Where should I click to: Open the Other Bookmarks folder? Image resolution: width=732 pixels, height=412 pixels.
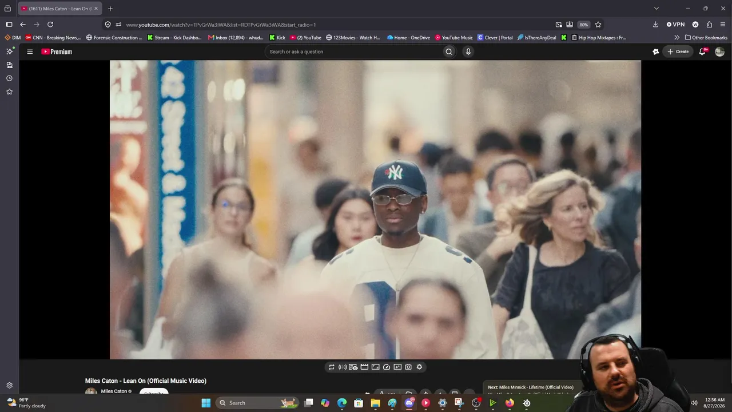click(706, 38)
